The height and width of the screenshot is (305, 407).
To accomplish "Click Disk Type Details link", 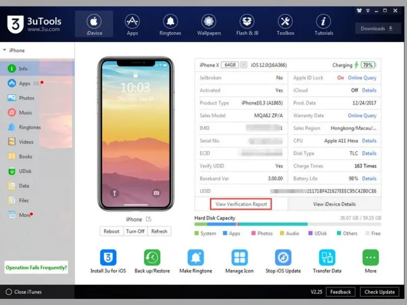I will (x=369, y=154).
